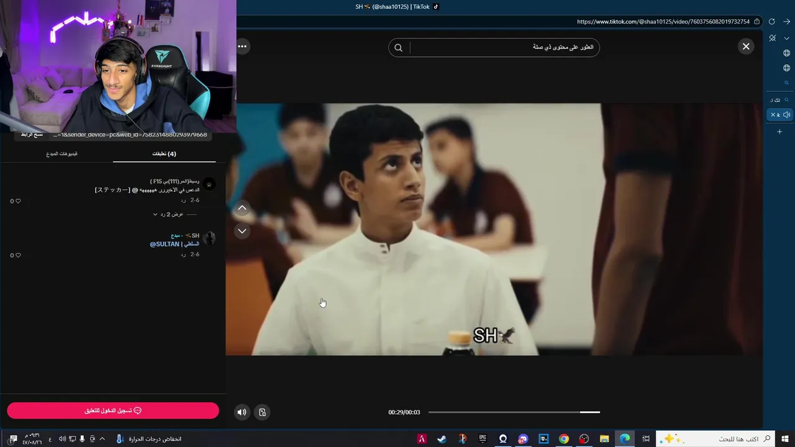The height and width of the screenshot is (447, 795).
Task: Click the mini-player icon beside volume button
Action: (262, 412)
